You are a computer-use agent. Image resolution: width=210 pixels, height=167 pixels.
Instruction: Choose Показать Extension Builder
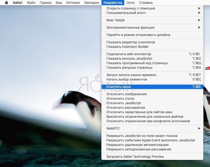point(152,47)
